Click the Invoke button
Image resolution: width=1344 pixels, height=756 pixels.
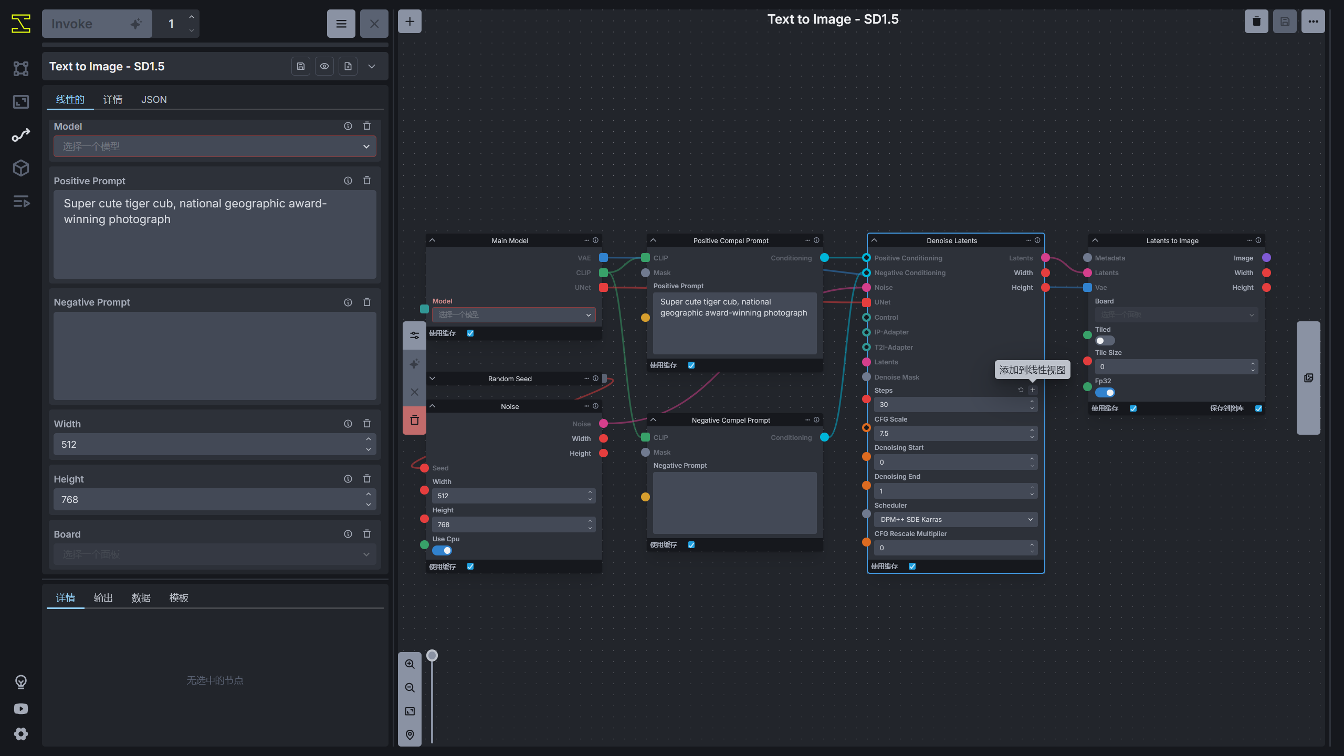point(97,24)
